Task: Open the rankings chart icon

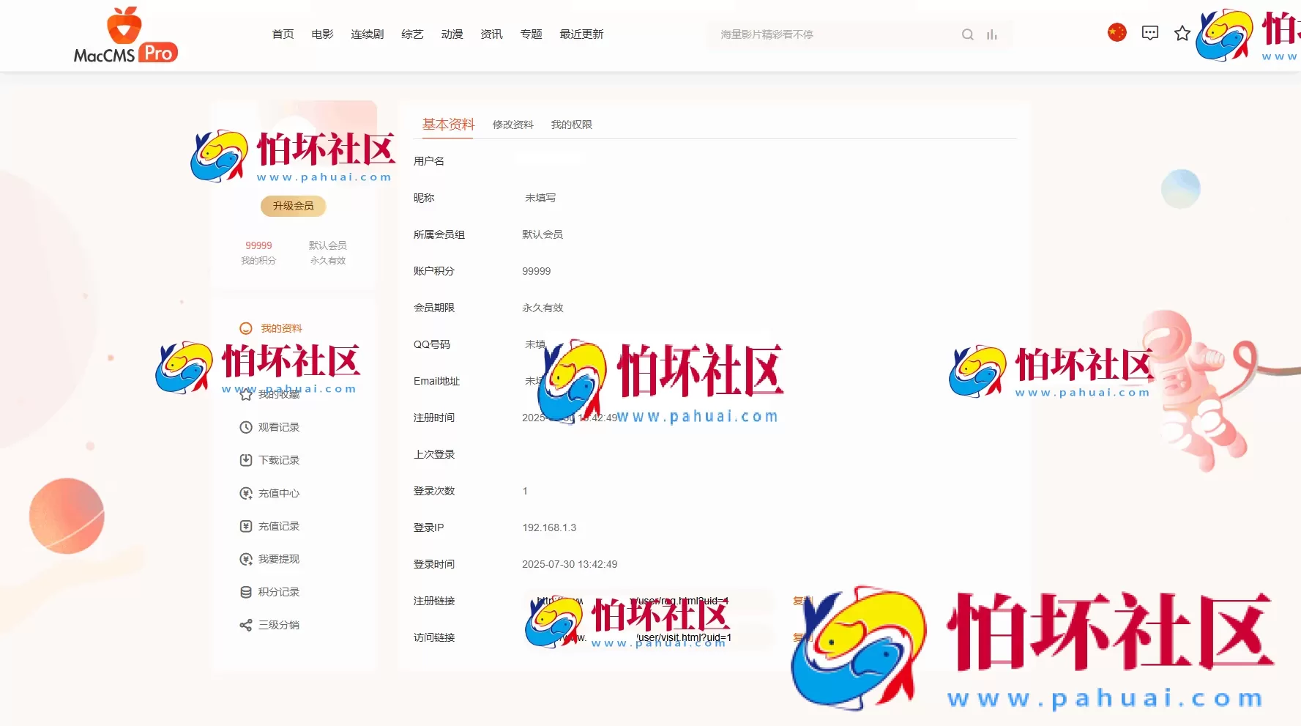Action: point(992,34)
